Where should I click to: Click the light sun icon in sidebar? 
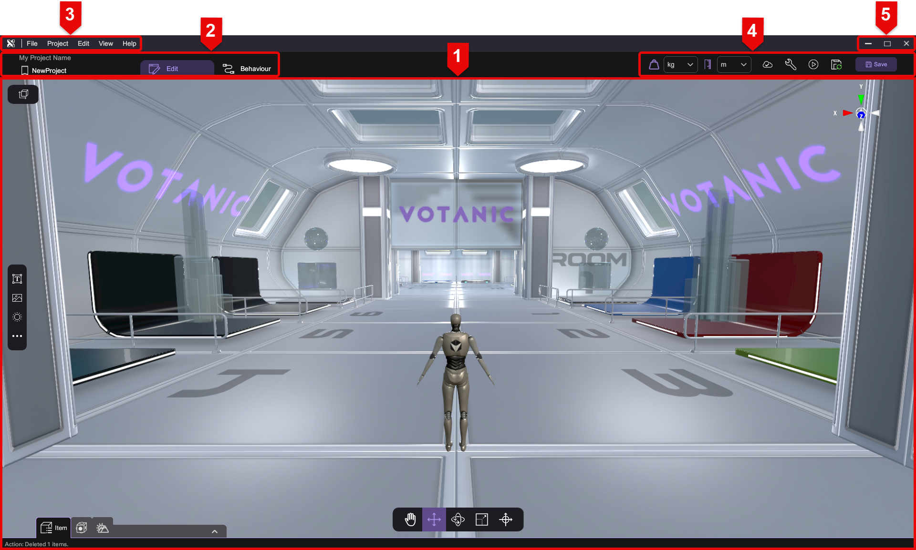[17, 317]
